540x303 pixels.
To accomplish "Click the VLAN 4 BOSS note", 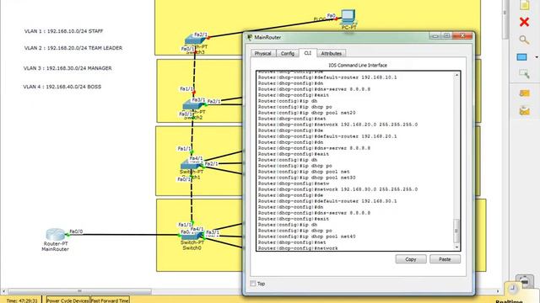I will [x=62, y=87].
